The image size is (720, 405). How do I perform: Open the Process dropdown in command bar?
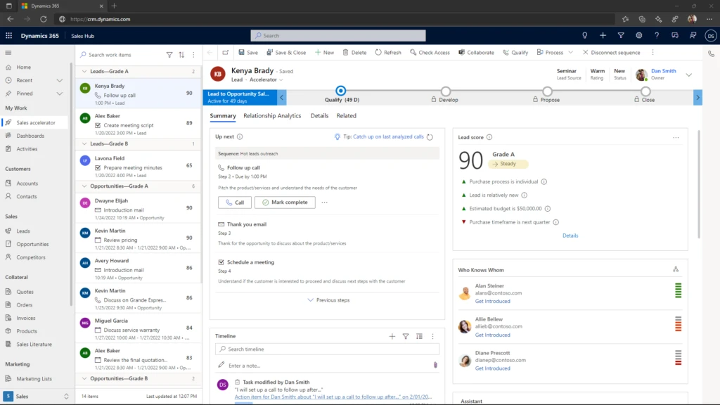coord(555,52)
